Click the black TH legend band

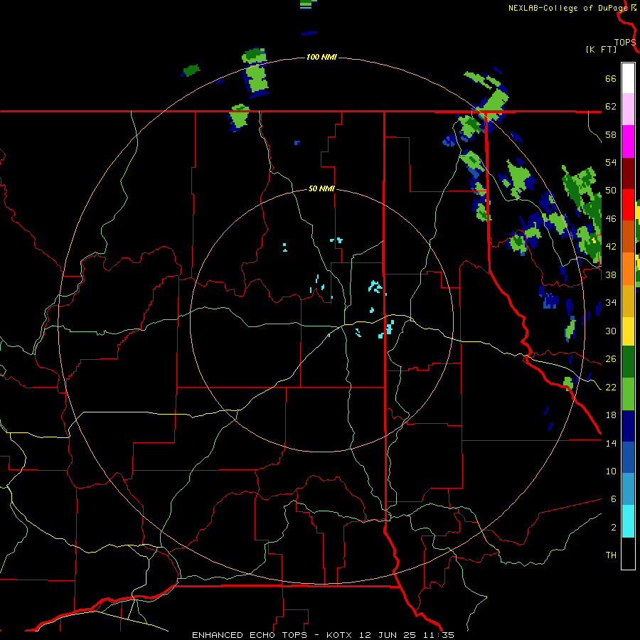[x=628, y=553]
